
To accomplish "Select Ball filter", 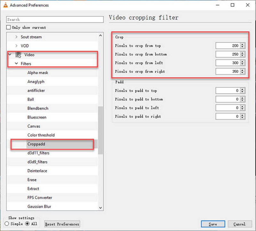I will pyautogui.click(x=31, y=99).
